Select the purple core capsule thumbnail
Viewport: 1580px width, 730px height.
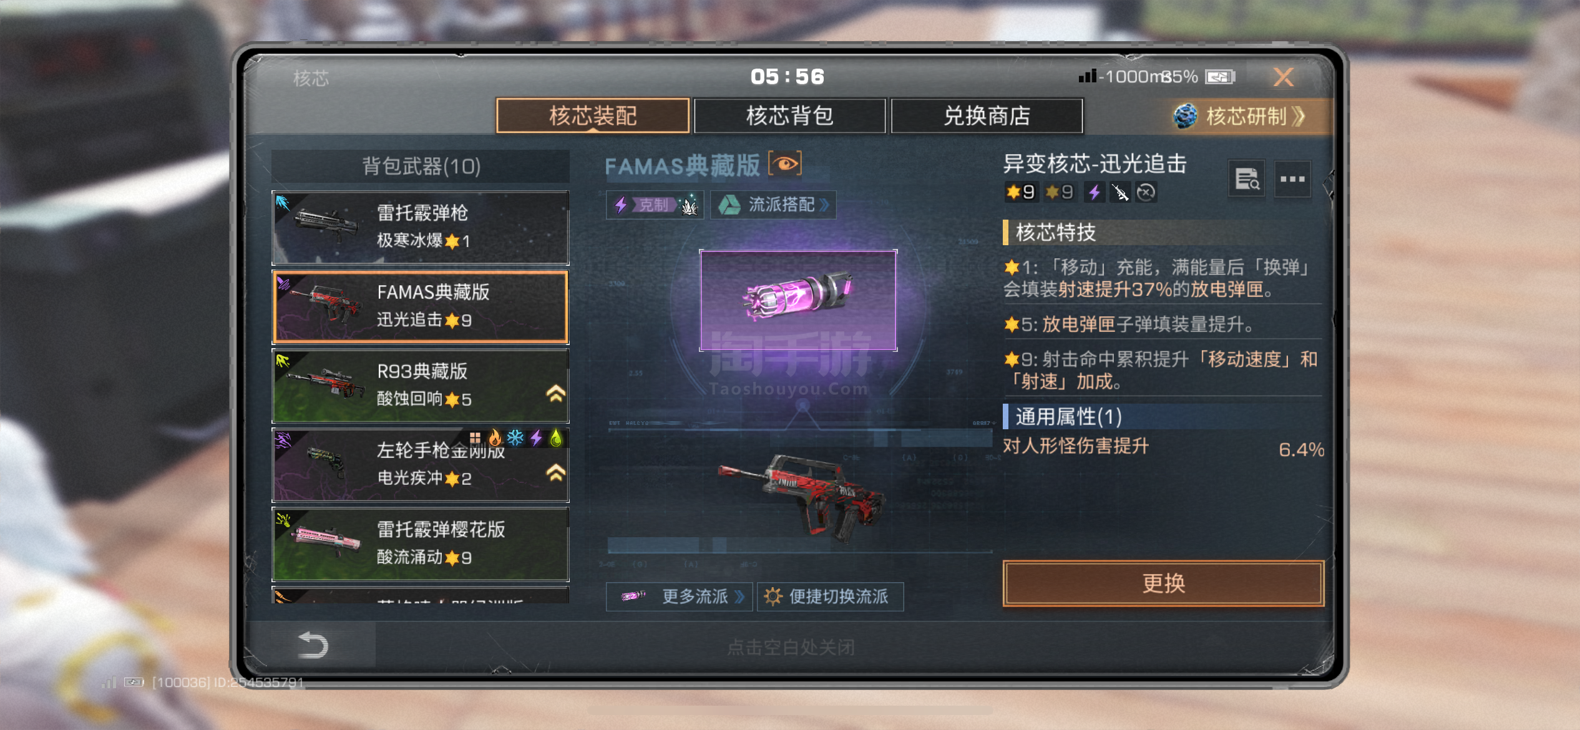[798, 300]
